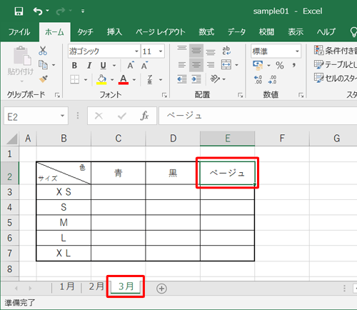Align text left
This screenshot has height=310, width=357.
[182, 65]
